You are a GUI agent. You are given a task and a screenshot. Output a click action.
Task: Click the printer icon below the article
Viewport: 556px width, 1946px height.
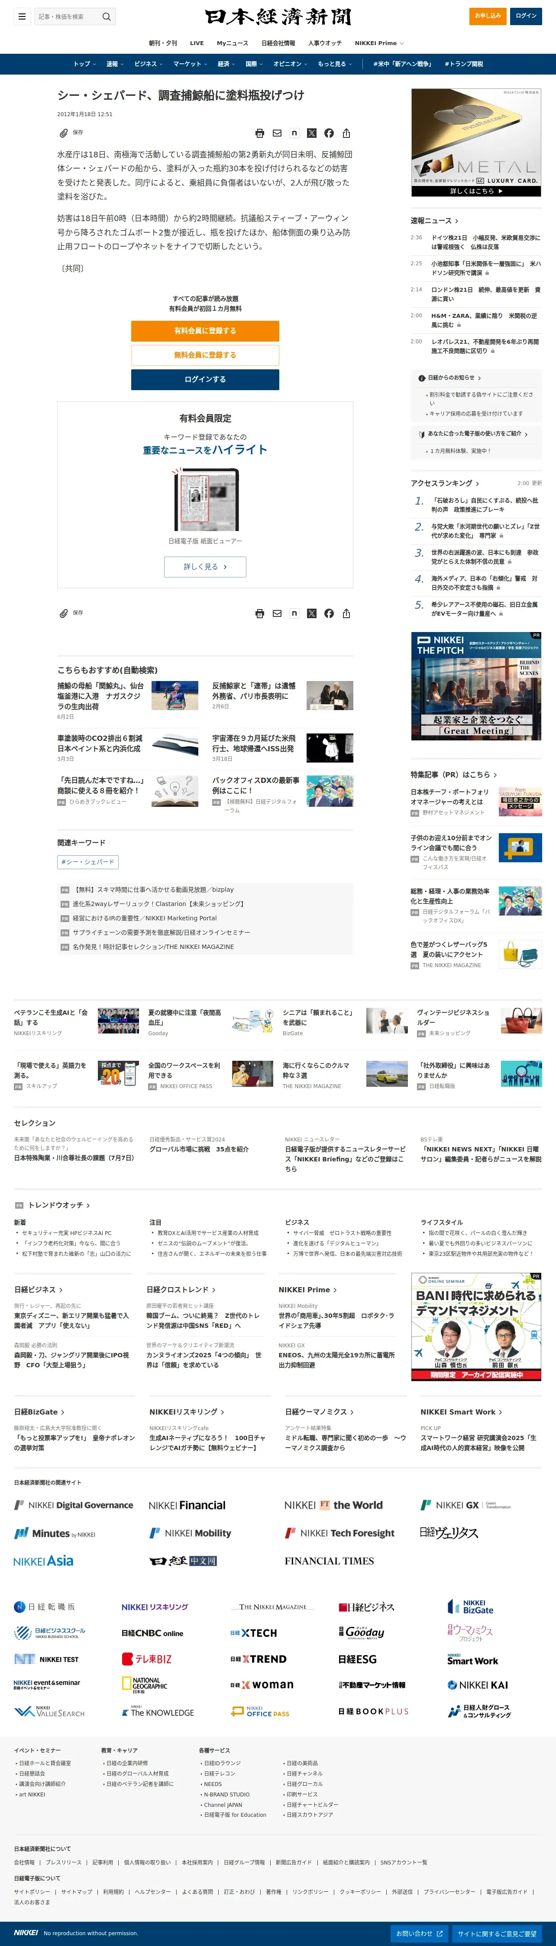tap(259, 613)
